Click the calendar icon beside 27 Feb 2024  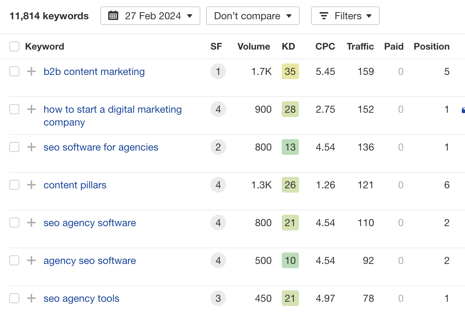tap(113, 16)
